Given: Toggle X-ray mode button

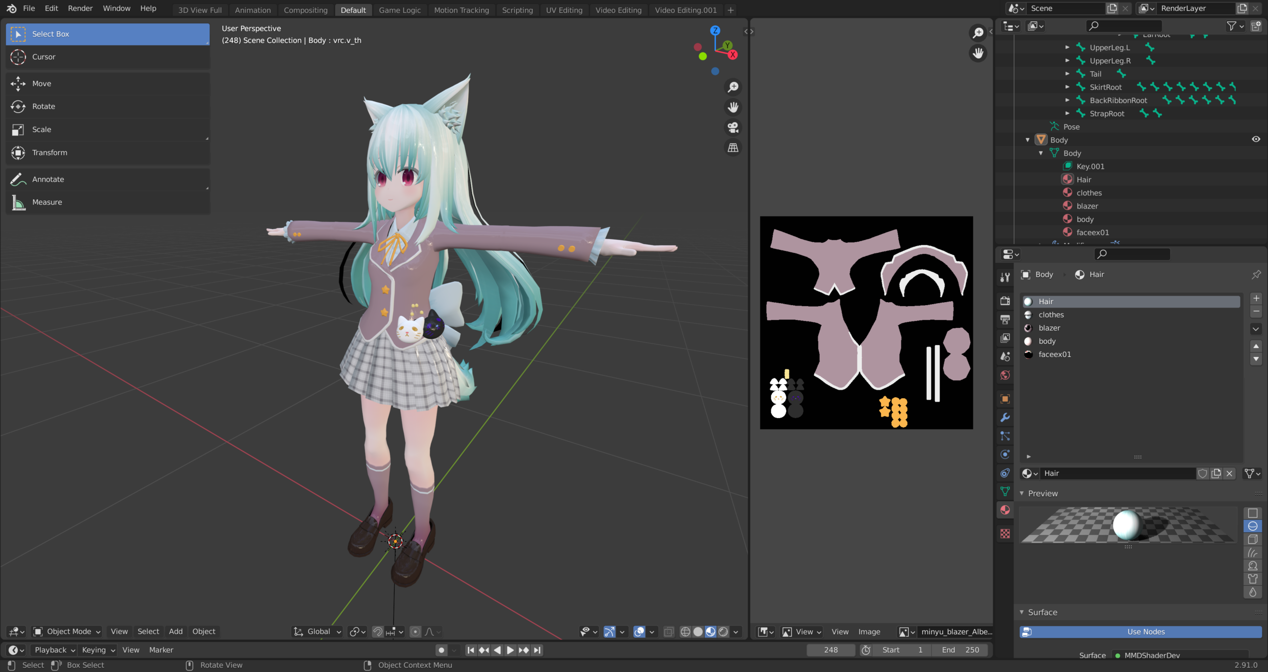Looking at the screenshot, I should coord(669,631).
